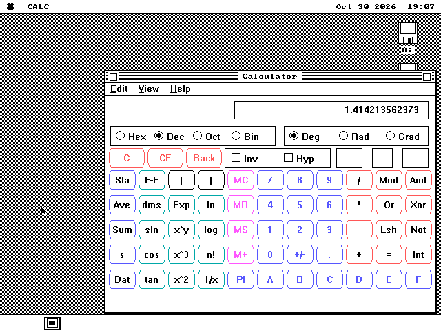Click the Int button
The image size is (441, 331).
click(418, 254)
